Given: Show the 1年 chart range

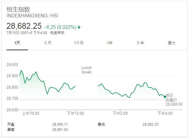Looking at the screenshot, I should (109, 43).
